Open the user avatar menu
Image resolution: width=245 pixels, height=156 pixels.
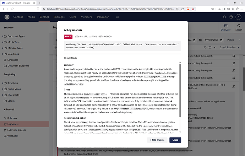(x=239, y=17)
